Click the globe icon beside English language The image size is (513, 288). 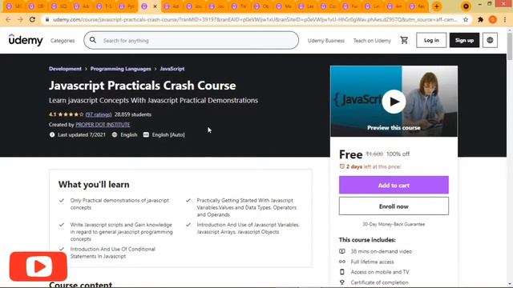(115, 134)
